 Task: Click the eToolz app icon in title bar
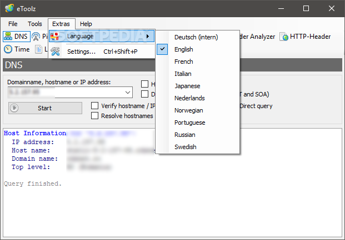(9, 8)
